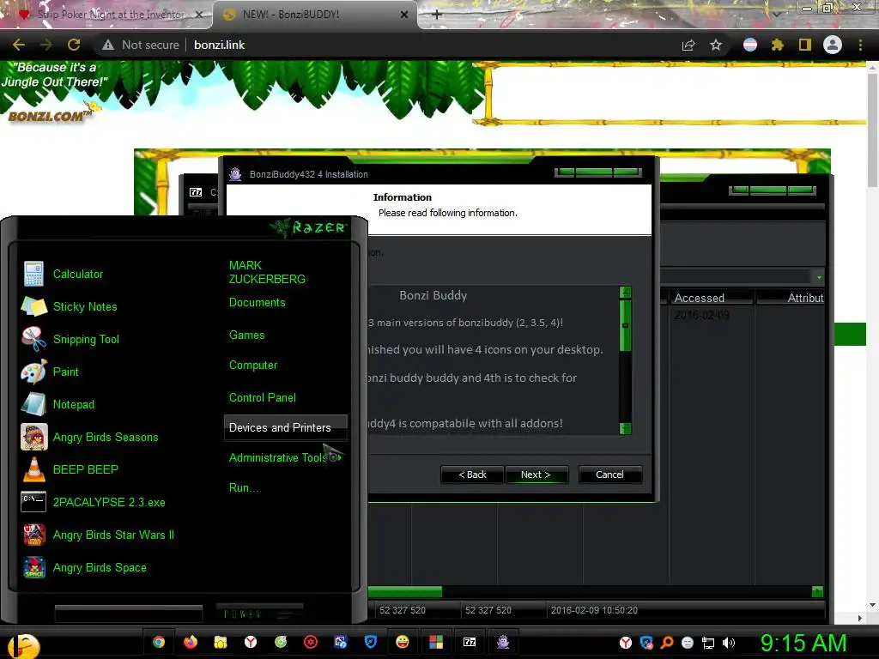The height and width of the screenshot is (659, 879).
Task: Click the 9:15 AM taskbar clock
Action: (803, 643)
